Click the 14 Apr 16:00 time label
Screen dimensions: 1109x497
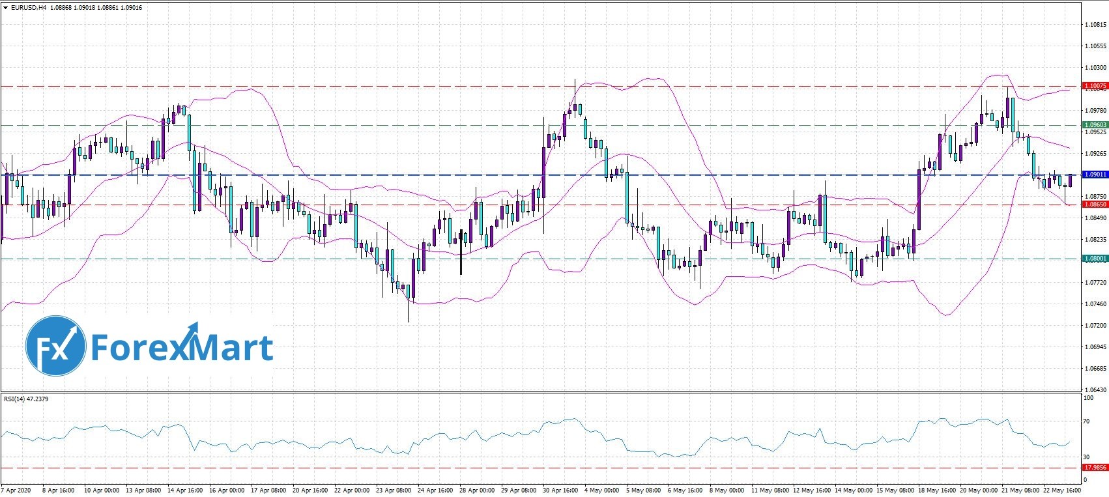[185, 490]
